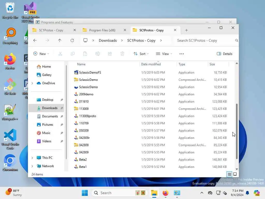Unpin Desktop from quick access
This screenshot has width=265, height=199.
coord(62,100)
